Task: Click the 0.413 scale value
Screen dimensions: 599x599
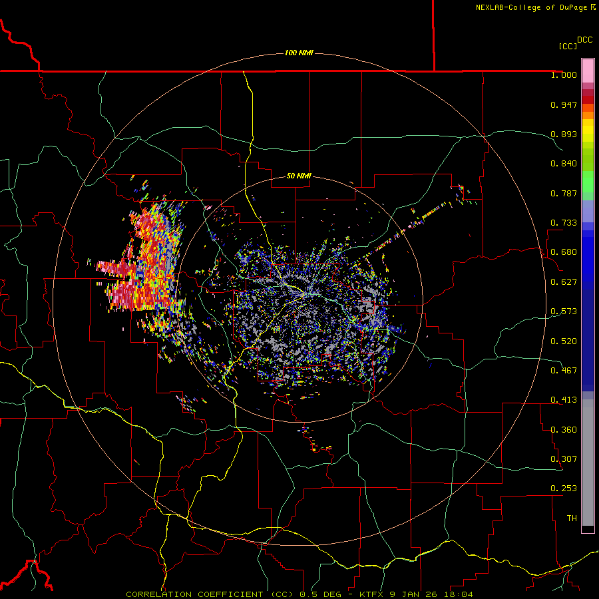Action: point(564,400)
